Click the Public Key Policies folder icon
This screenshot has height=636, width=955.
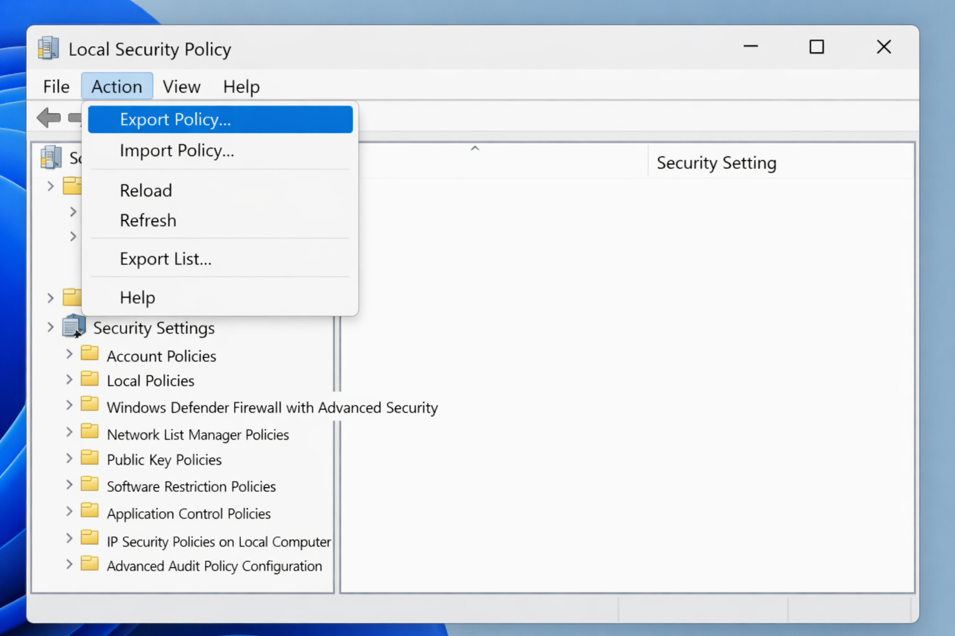click(x=90, y=458)
